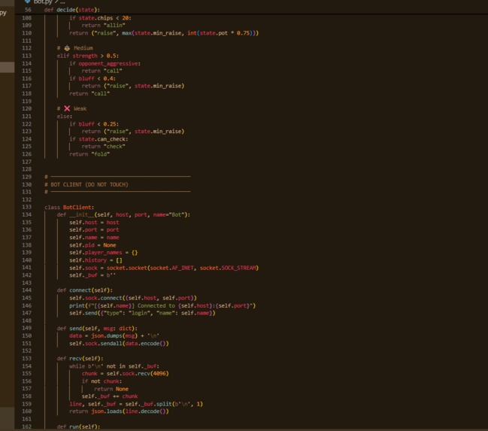Click the 'return "check"' statement

(x=103, y=147)
